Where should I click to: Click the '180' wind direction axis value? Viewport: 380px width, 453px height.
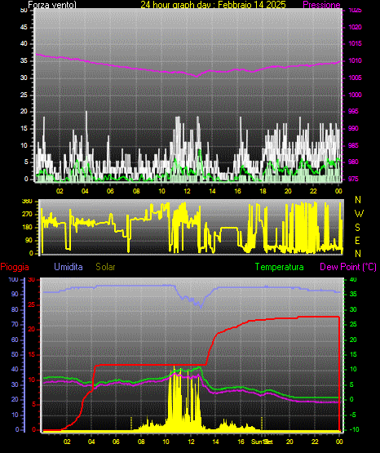click(x=27, y=228)
